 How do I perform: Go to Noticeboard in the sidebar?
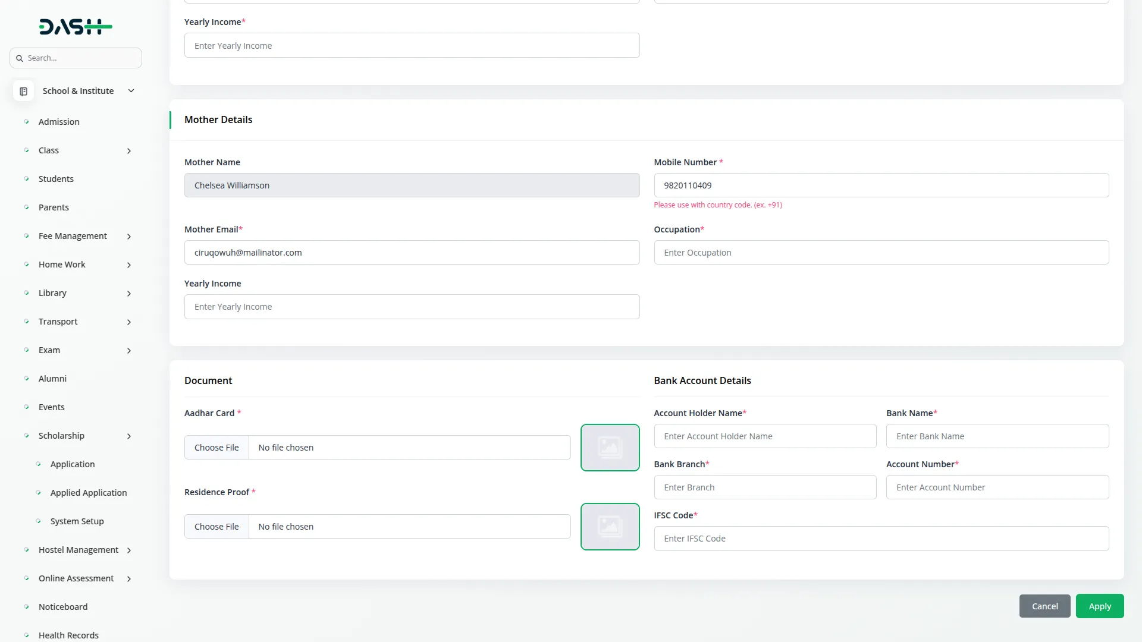tap(63, 607)
